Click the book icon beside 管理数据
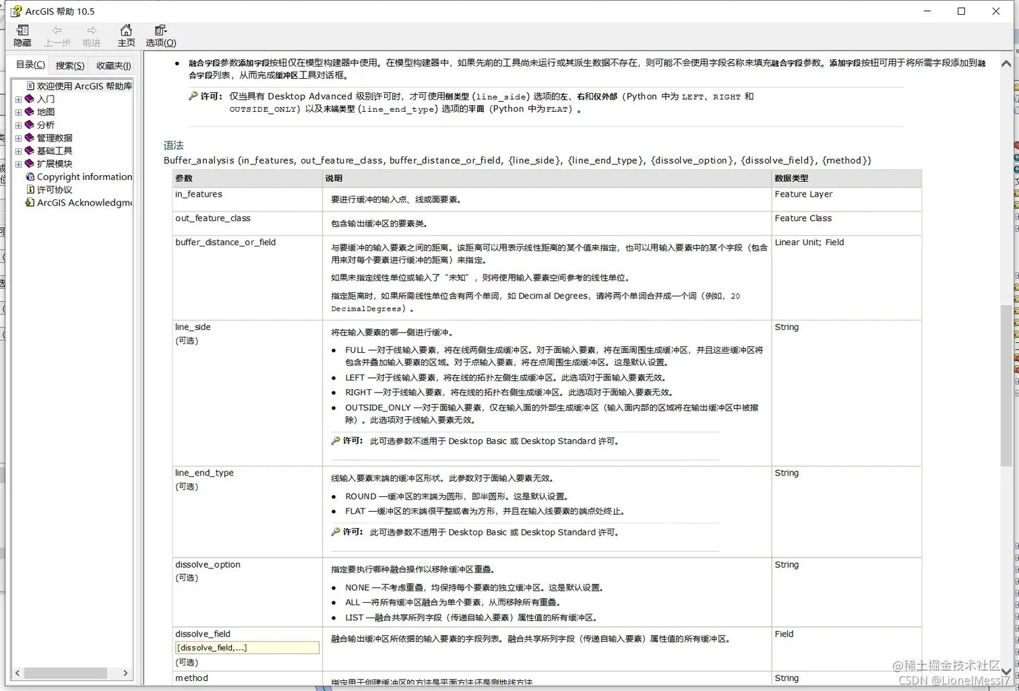The width and height of the screenshot is (1019, 691). coord(30,137)
